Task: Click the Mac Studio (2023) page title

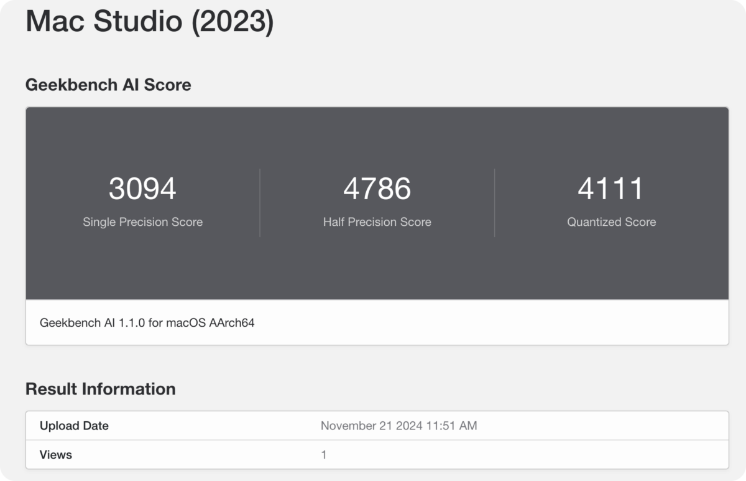Action: pos(149,22)
